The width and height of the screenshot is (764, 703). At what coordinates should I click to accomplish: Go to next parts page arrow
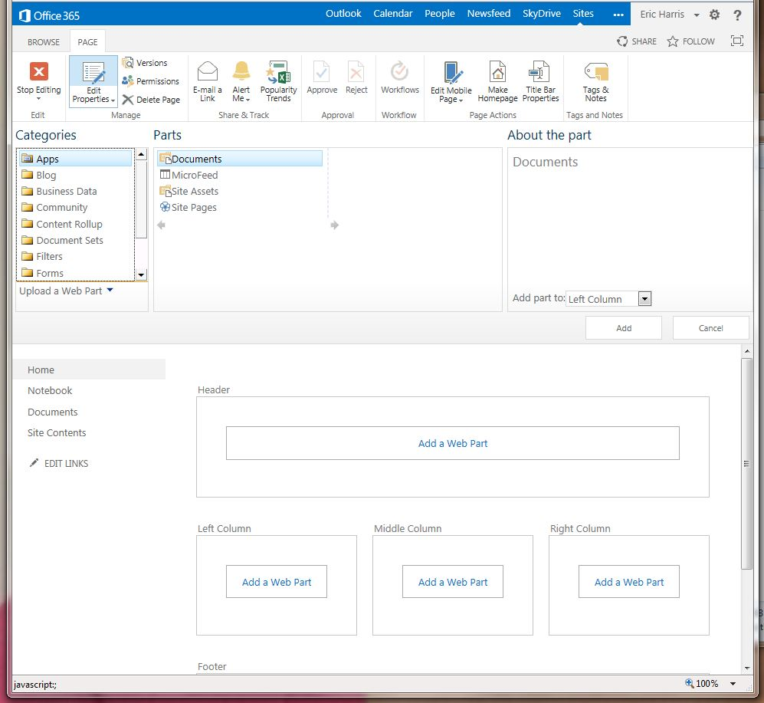(334, 225)
